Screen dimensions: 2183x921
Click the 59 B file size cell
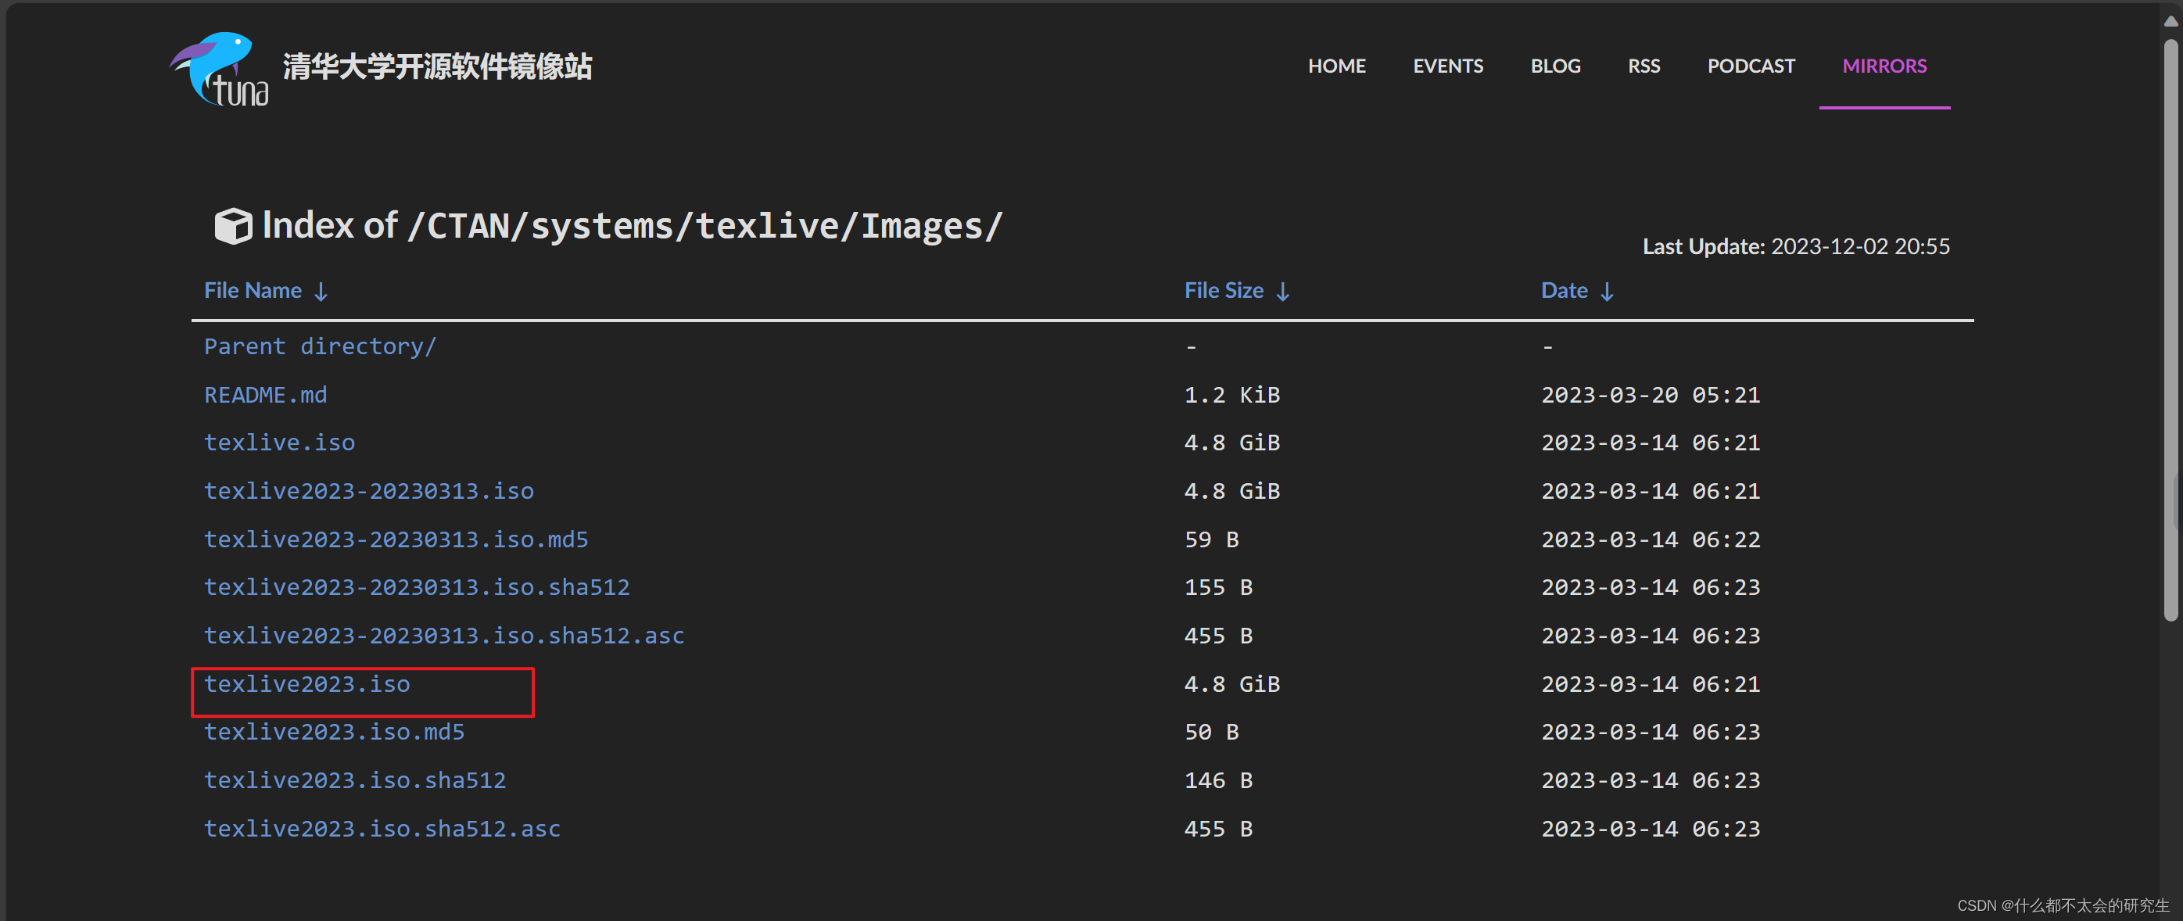point(1211,539)
